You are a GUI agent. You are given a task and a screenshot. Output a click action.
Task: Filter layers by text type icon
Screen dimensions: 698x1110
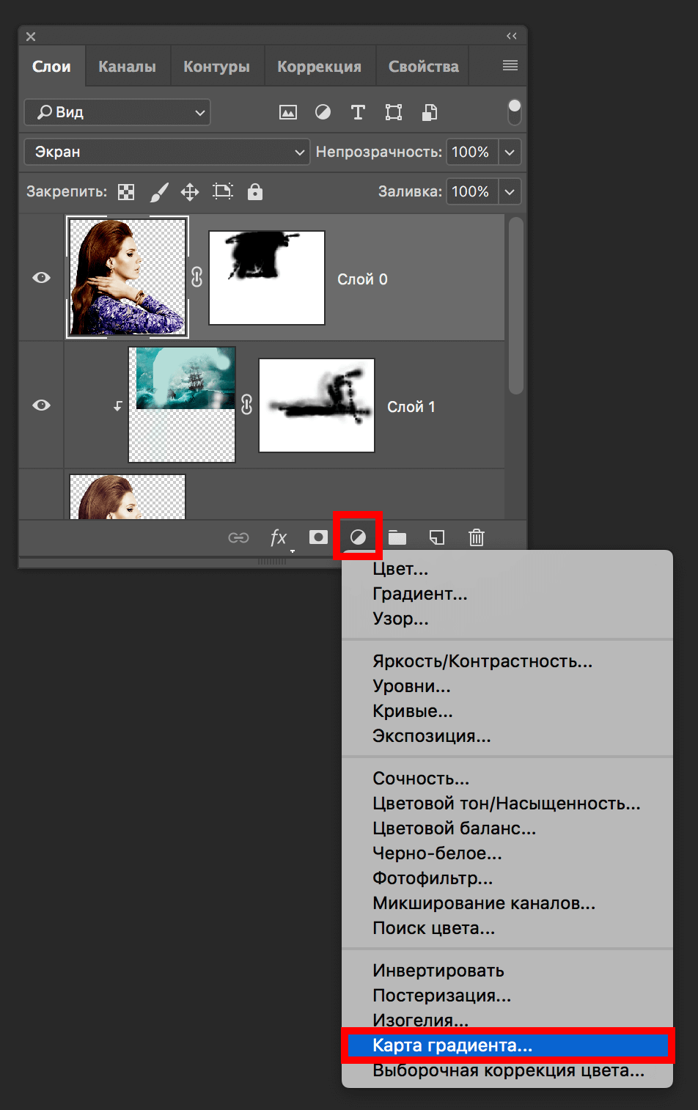(x=358, y=112)
